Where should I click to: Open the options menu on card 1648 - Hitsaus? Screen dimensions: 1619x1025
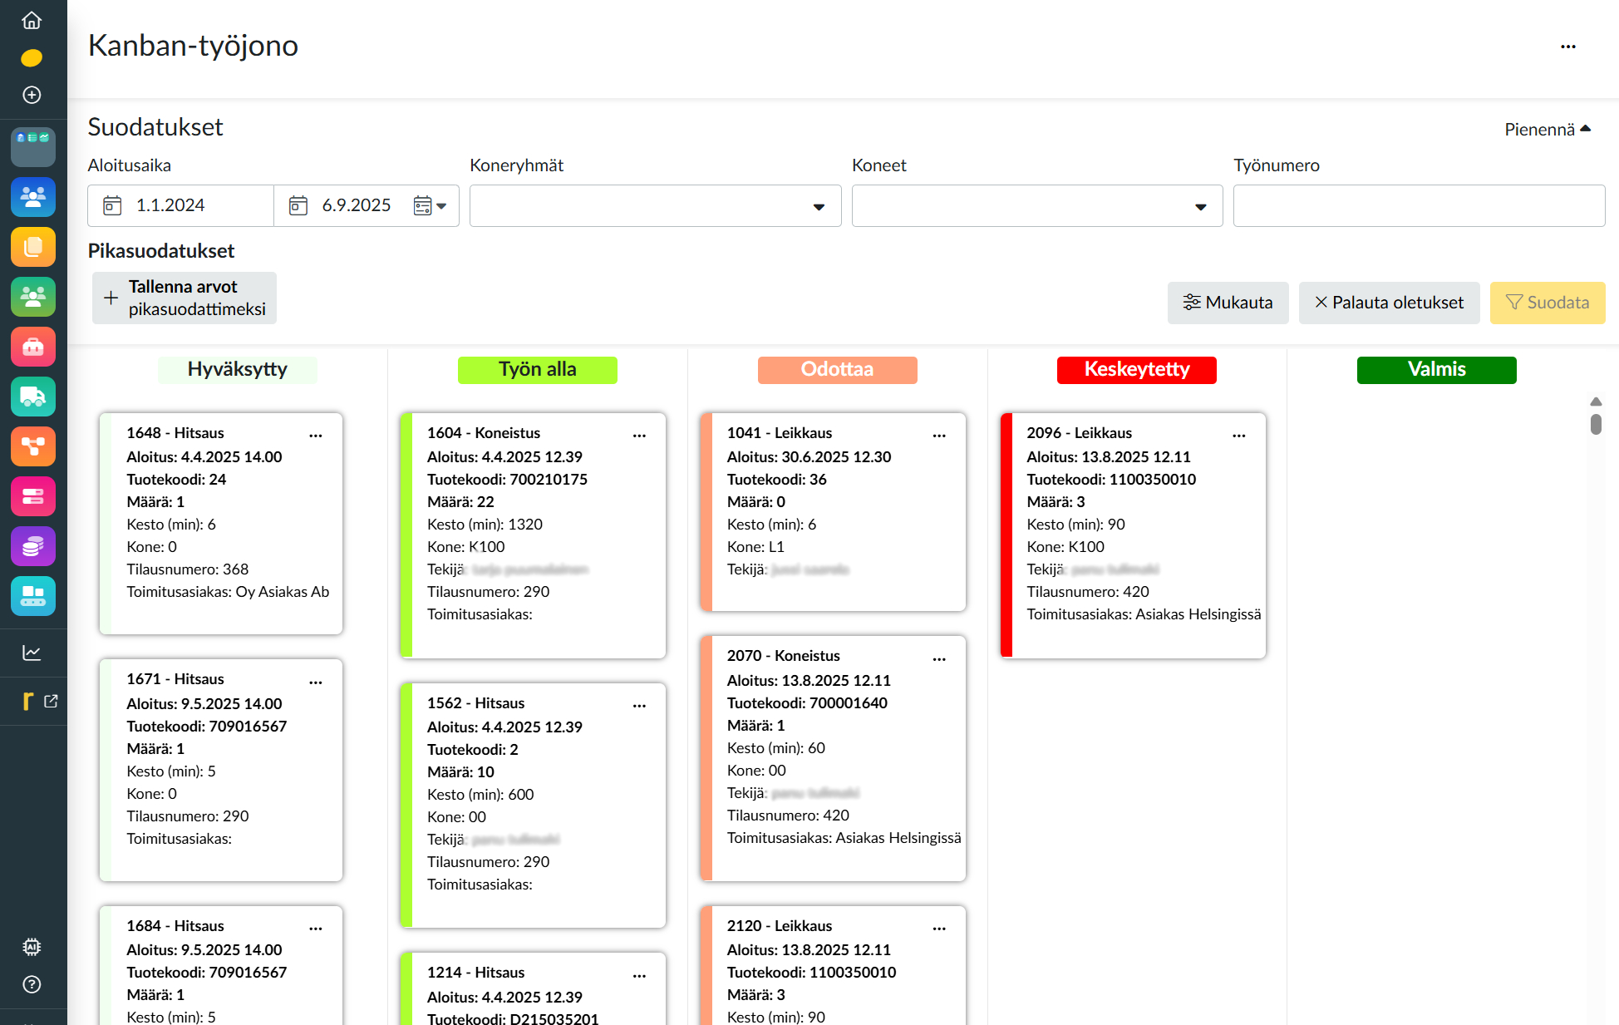tap(316, 435)
